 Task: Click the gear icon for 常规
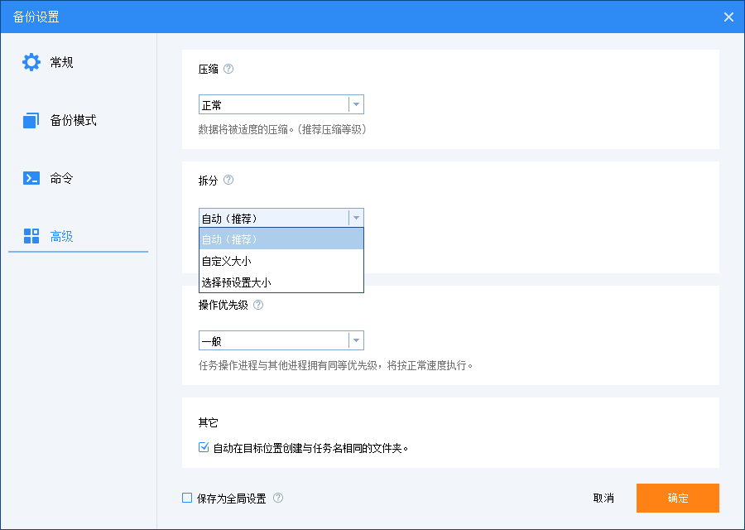coord(31,62)
